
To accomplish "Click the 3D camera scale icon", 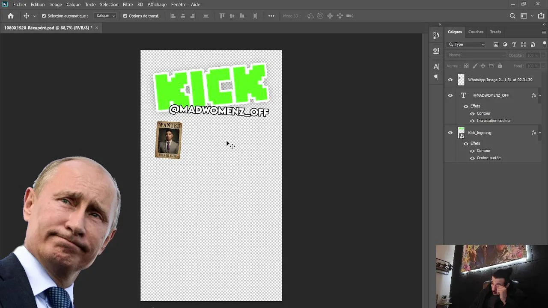I will [350, 16].
